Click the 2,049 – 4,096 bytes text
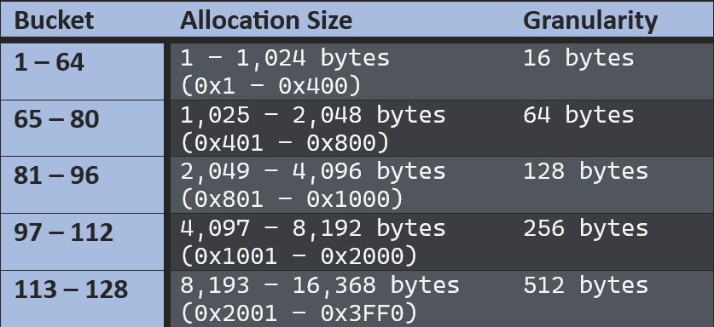Viewport: 714px width, 327px height. (313, 172)
